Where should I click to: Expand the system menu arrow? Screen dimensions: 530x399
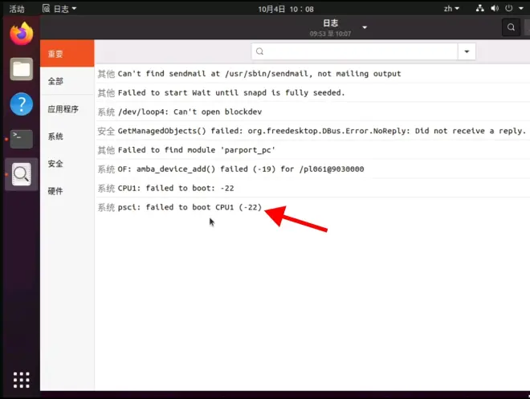(521, 9)
